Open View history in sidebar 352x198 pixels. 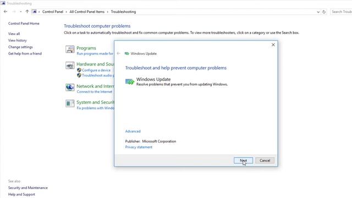pyautogui.click(x=18, y=40)
